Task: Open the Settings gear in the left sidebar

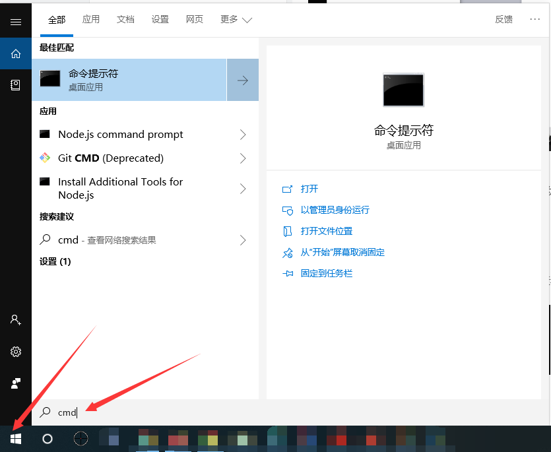Action: pos(15,351)
